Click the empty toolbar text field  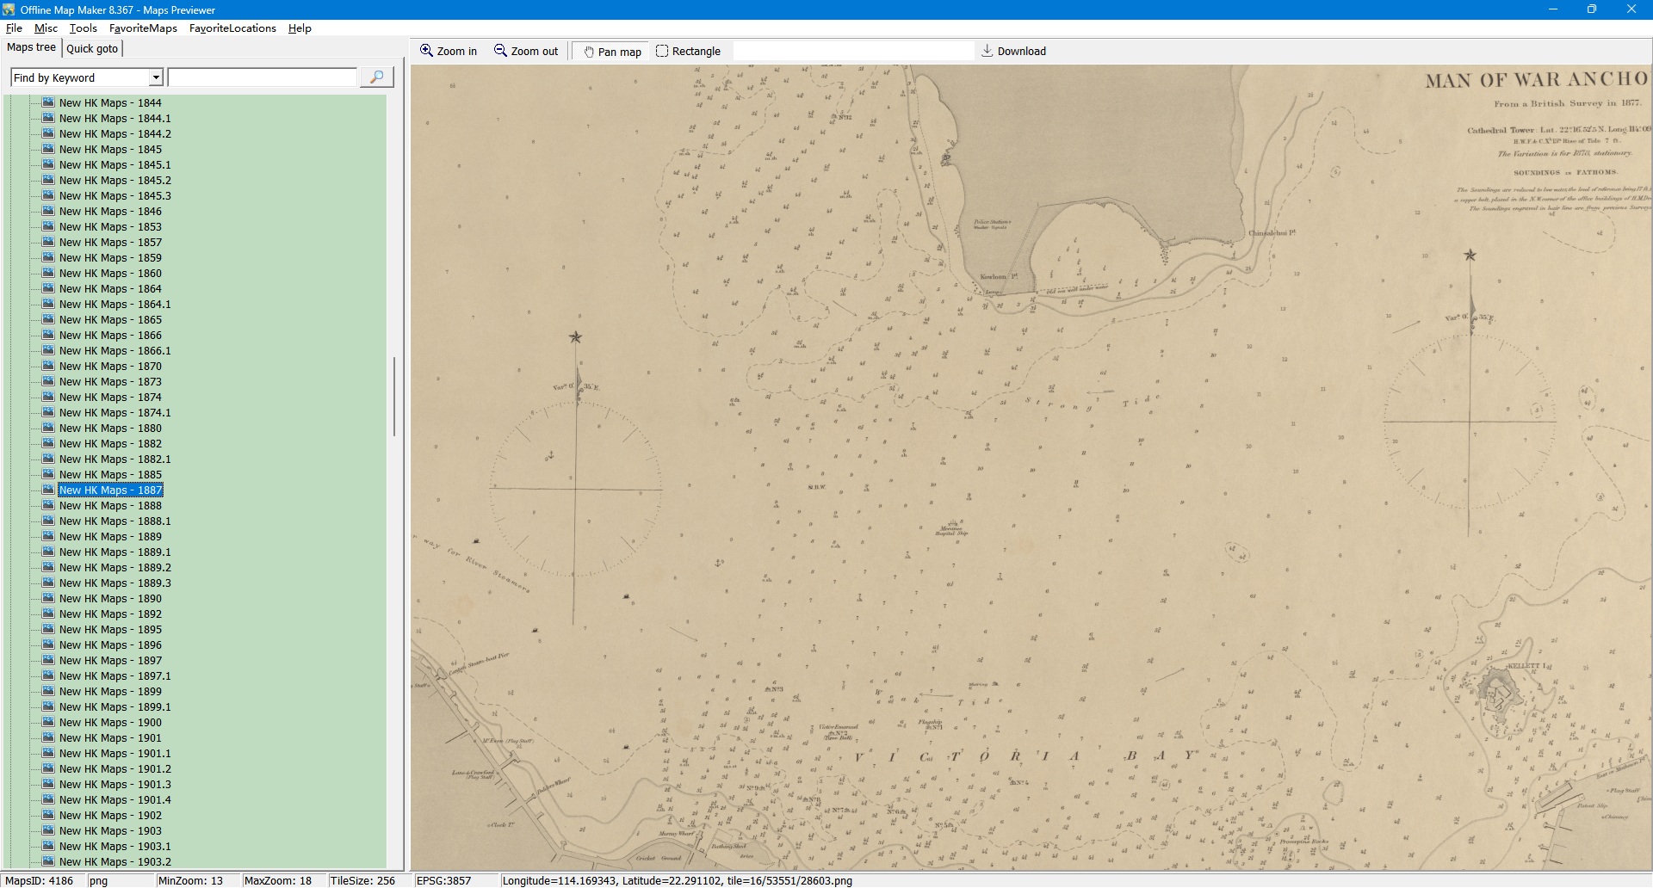852,51
